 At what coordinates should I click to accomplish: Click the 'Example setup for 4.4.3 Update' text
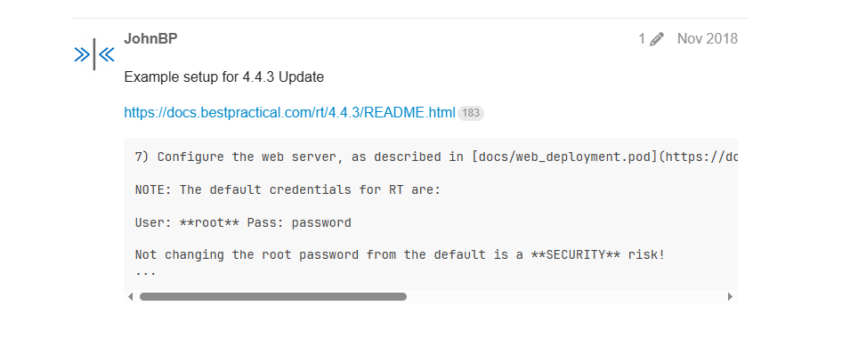[x=224, y=77]
